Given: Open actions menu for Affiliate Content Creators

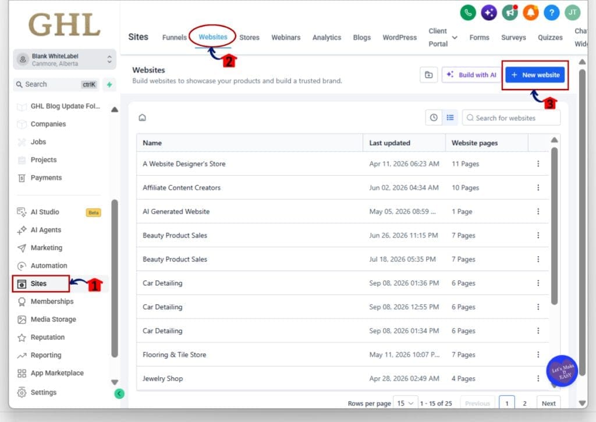Looking at the screenshot, I should (538, 188).
